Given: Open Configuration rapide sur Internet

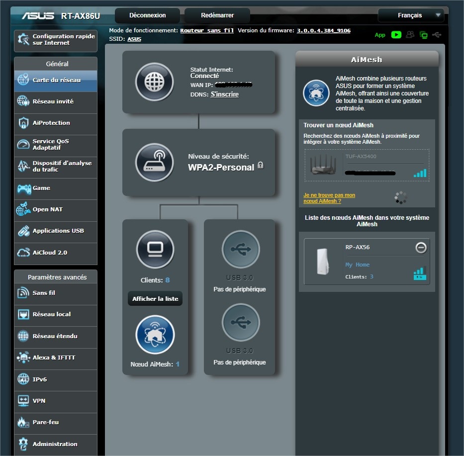Looking at the screenshot, I should pos(56,41).
